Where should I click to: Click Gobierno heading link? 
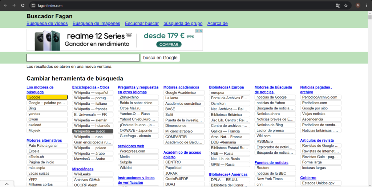tap(308, 178)
